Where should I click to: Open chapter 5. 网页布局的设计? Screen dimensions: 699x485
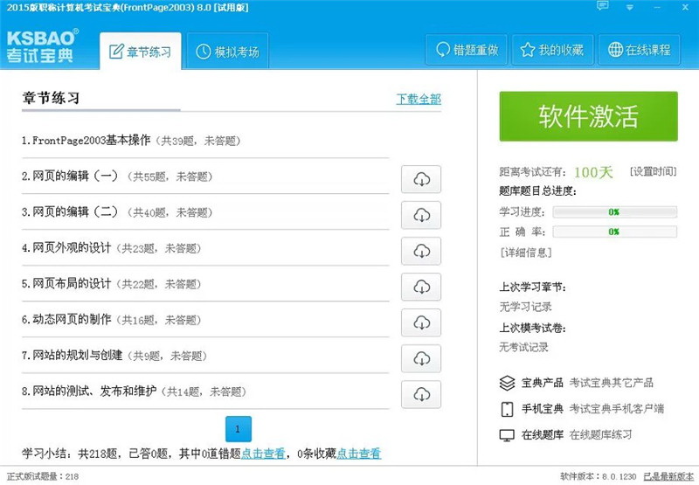[112, 284]
